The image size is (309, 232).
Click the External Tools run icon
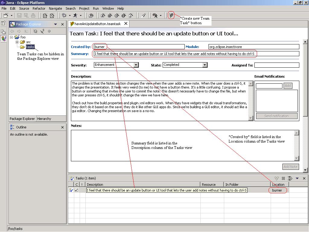tap(155, 15)
